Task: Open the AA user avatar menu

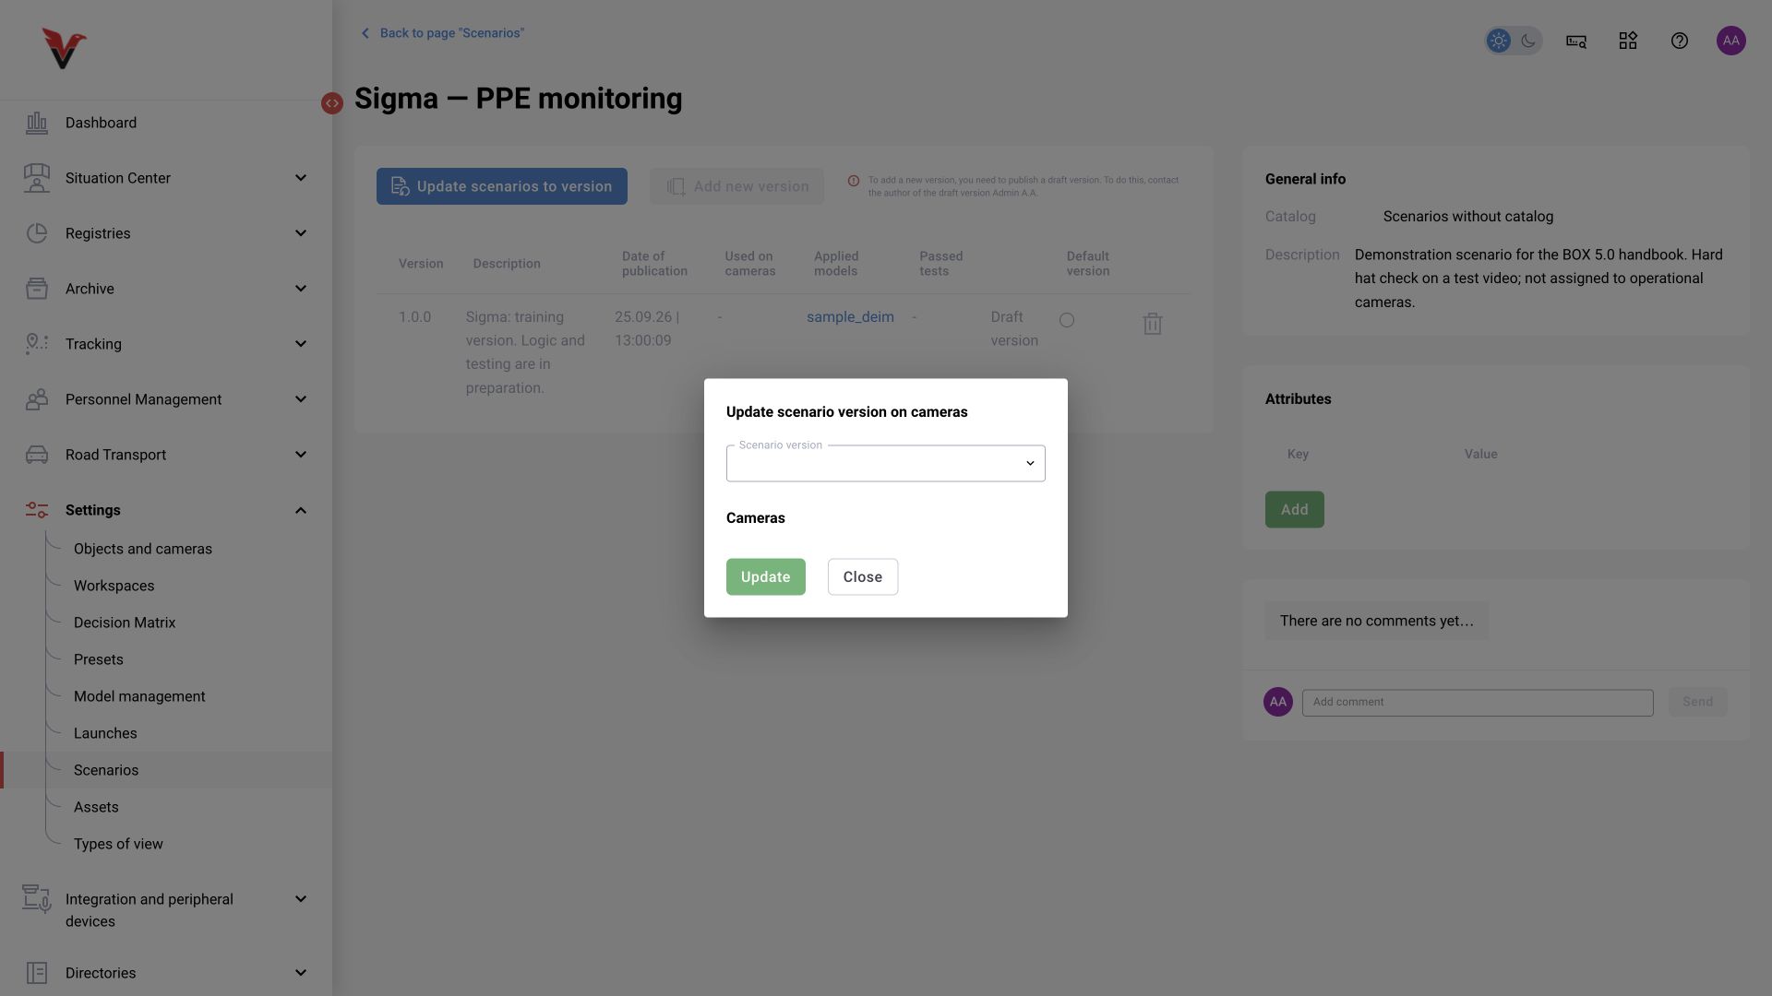Action: click(x=1731, y=41)
